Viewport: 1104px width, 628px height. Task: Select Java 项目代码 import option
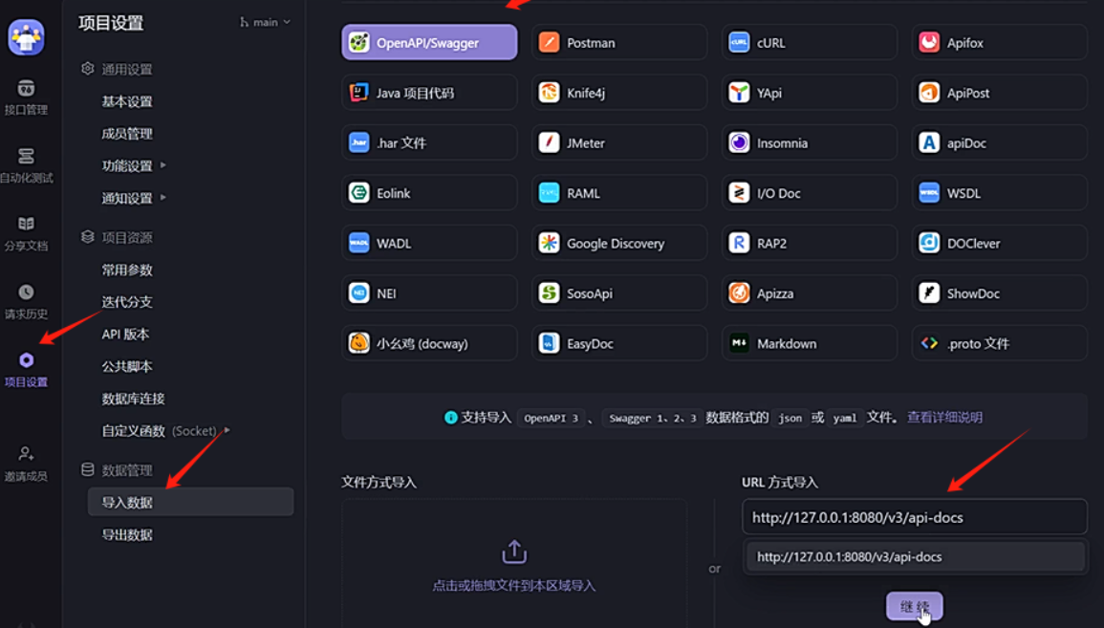[x=429, y=92]
